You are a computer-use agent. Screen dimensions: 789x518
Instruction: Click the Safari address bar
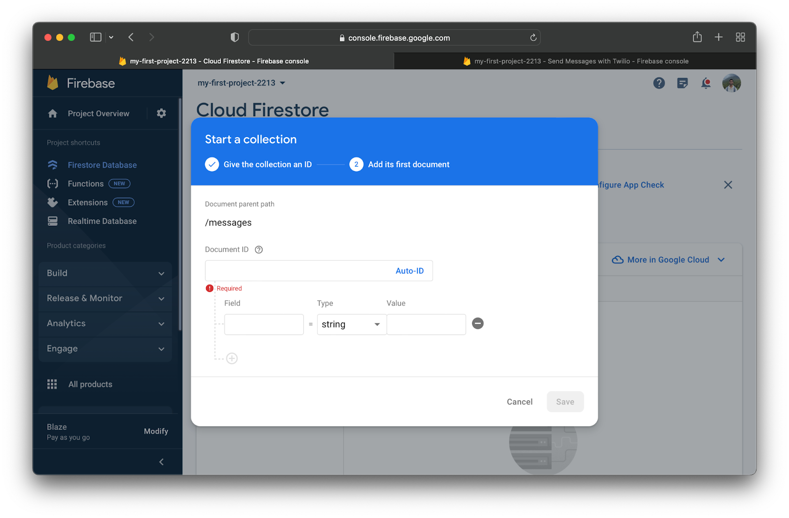pos(394,38)
